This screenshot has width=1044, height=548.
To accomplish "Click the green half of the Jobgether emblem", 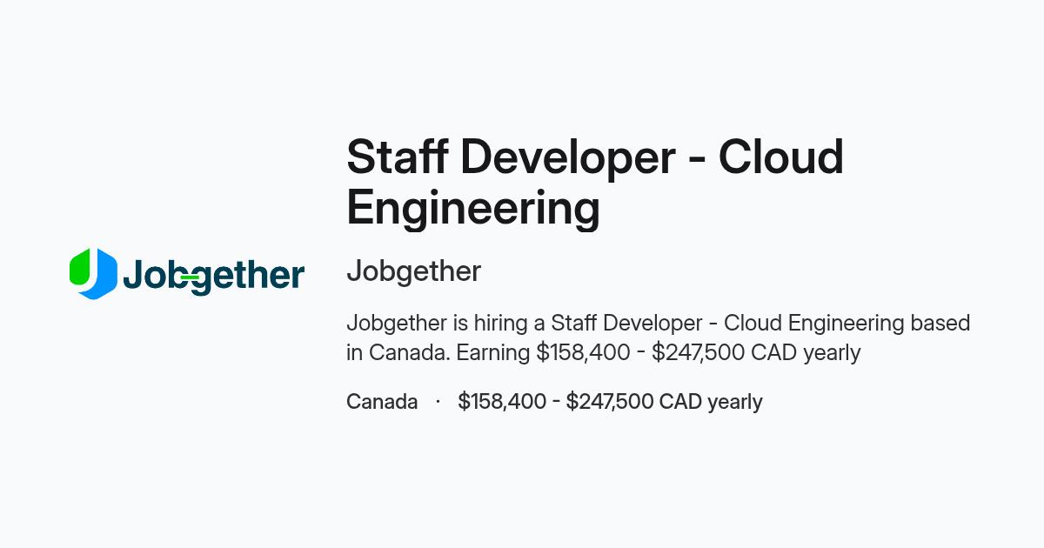I will coord(80,268).
